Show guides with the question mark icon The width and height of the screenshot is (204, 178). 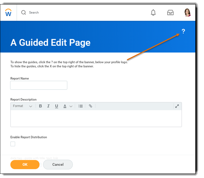point(183,31)
